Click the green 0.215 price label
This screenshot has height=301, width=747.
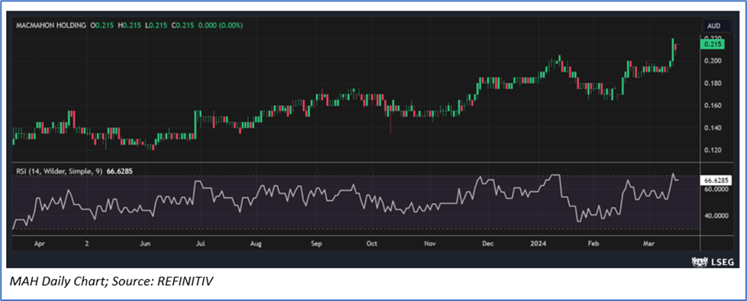click(712, 44)
